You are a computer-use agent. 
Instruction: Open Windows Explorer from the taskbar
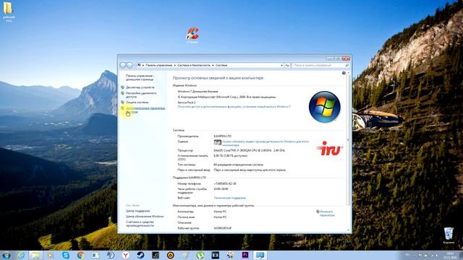35,255
